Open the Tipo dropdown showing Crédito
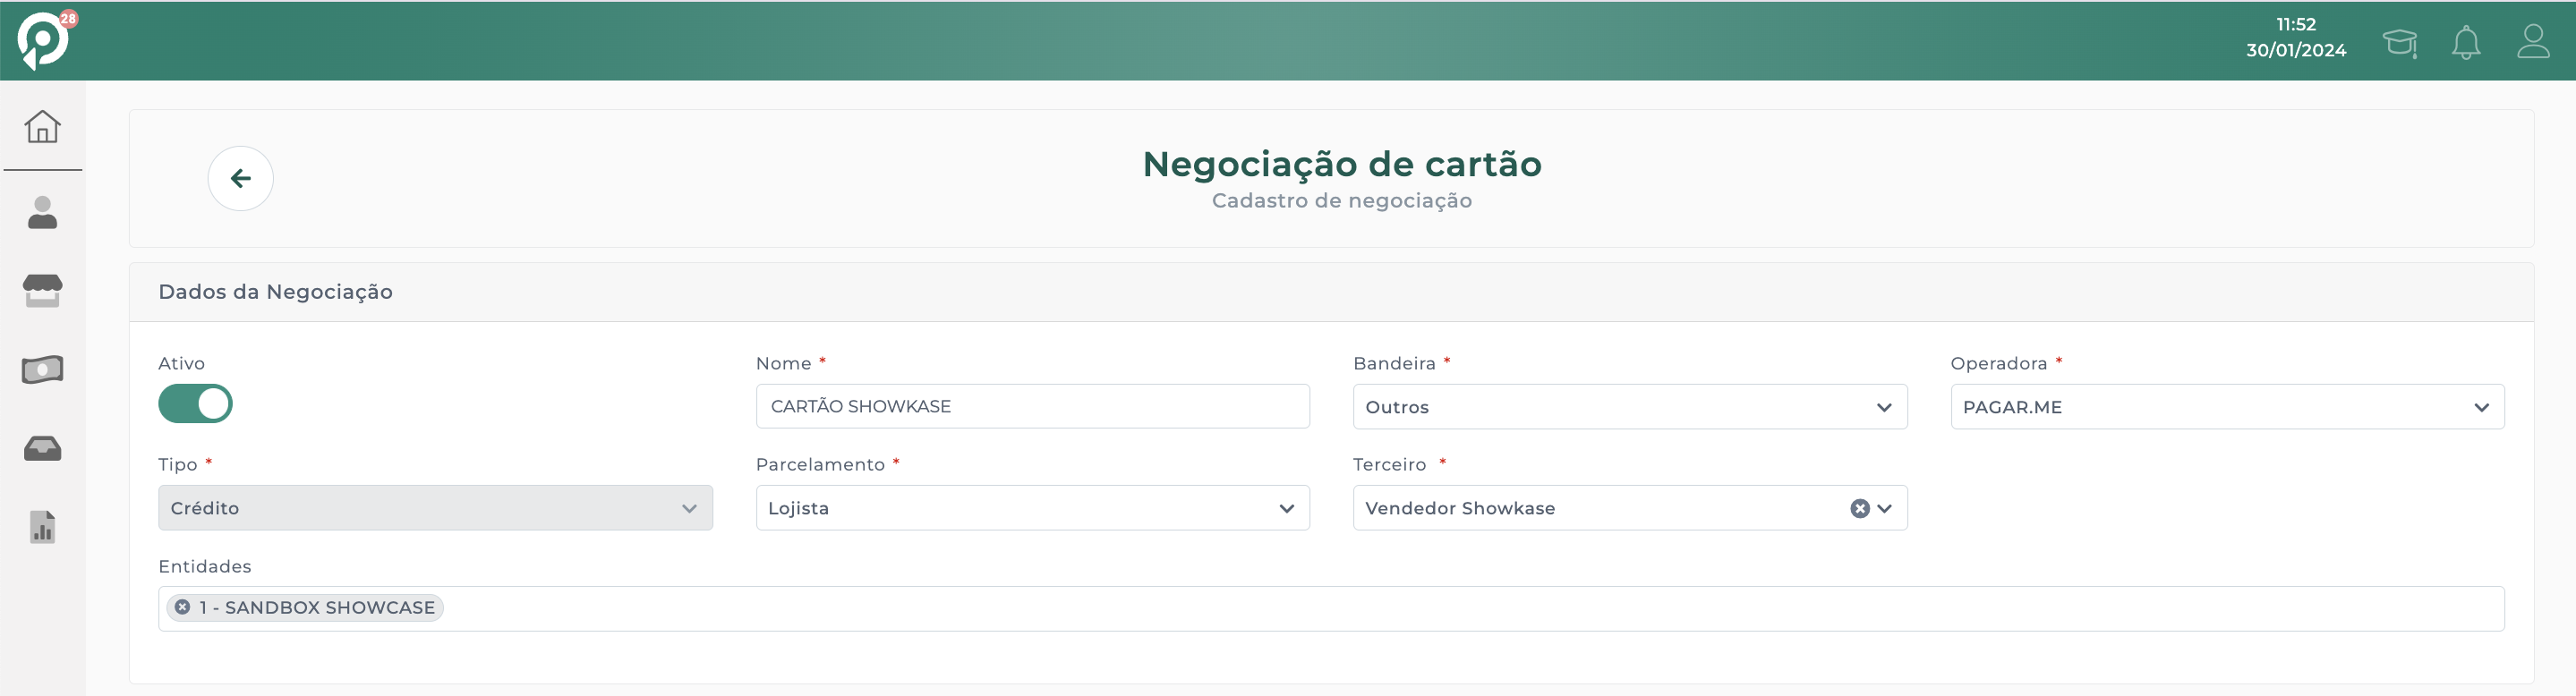The width and height of the screenshot is (2576, 696). (435, 508)
